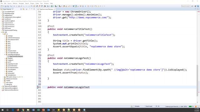Viewport: 200px width, 112px height.
Task: Open the Run button dropdown arrow
Action: tap(53, 6)
